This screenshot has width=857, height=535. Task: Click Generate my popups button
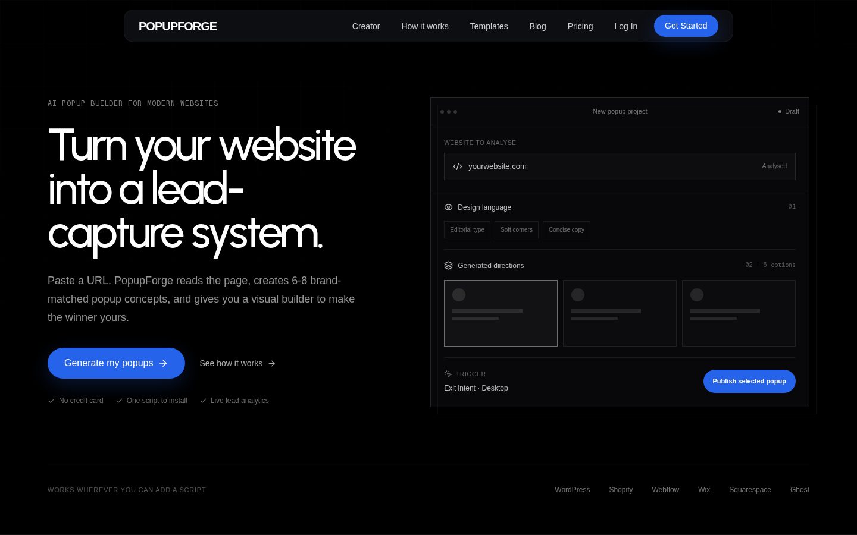pos(116,363)
